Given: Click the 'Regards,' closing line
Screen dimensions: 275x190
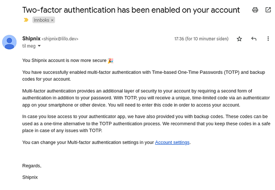Looking at the screenshot, I should 32,165.
